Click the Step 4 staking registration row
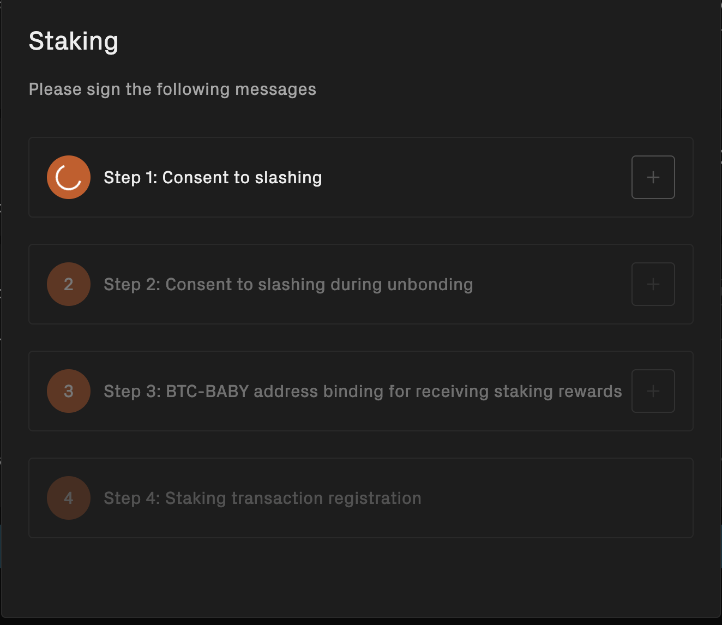722x625 pixels. pos(361,498)
